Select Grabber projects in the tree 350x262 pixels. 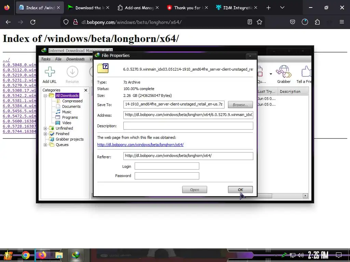pyautogui.click(x=69, y=139)
